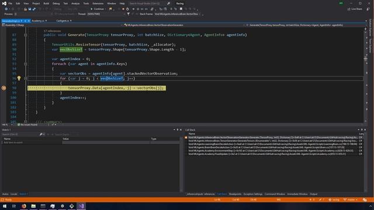The image size is (374, 210).
Task: Click the search magnifier icon in title bar
Action: pyautogui.click(x=169, y=3)
